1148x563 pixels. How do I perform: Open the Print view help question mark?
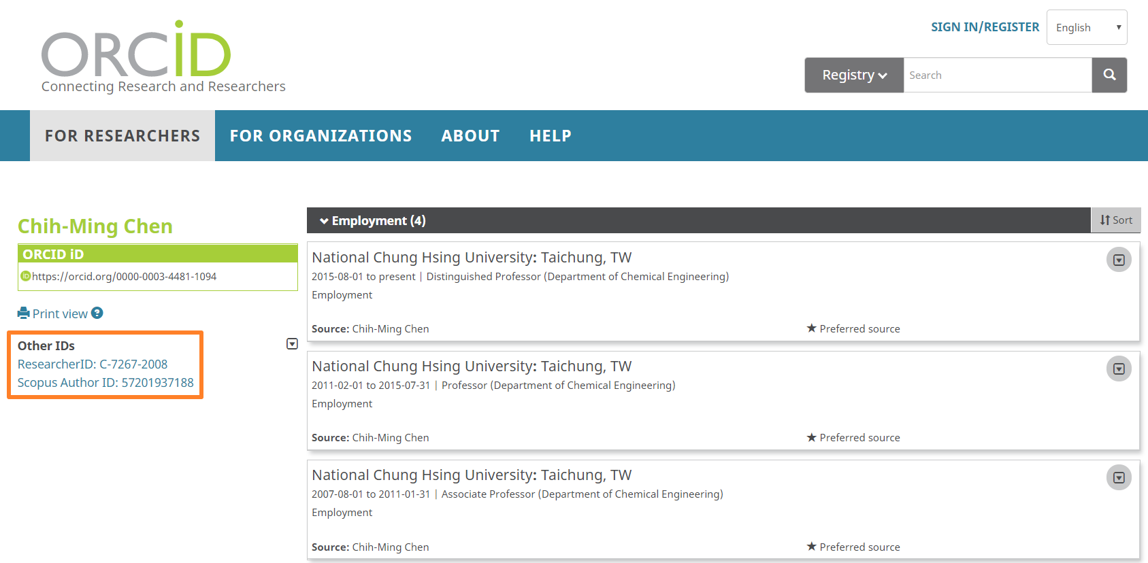click(x=97, y=313)
